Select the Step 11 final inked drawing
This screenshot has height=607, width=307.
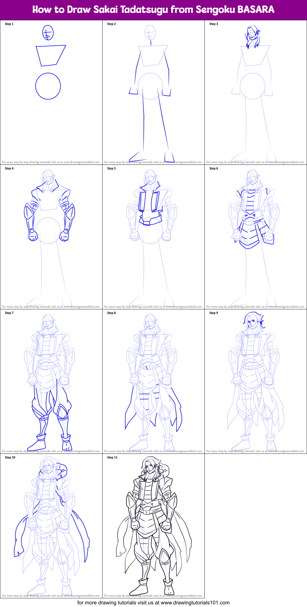(153, 526)
